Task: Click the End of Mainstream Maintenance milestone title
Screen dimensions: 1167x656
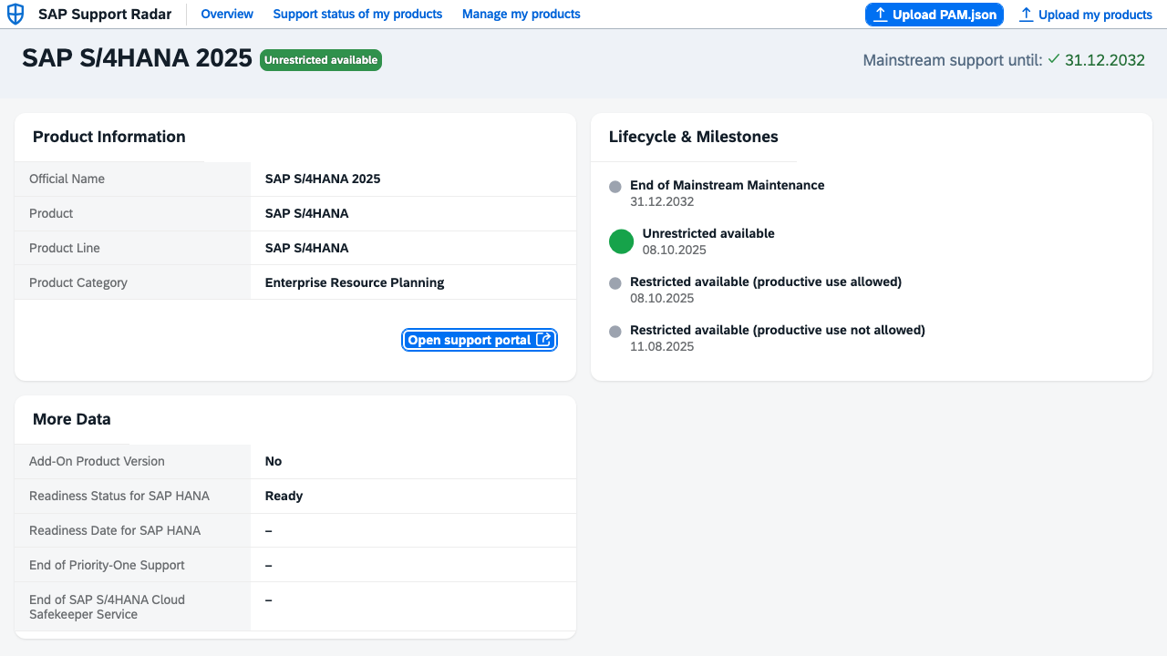Action: (x=728, y=185)
